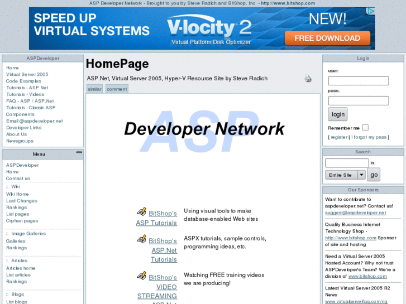Open http://www.bitshop.com sponsor link

[x=351, y=238]
